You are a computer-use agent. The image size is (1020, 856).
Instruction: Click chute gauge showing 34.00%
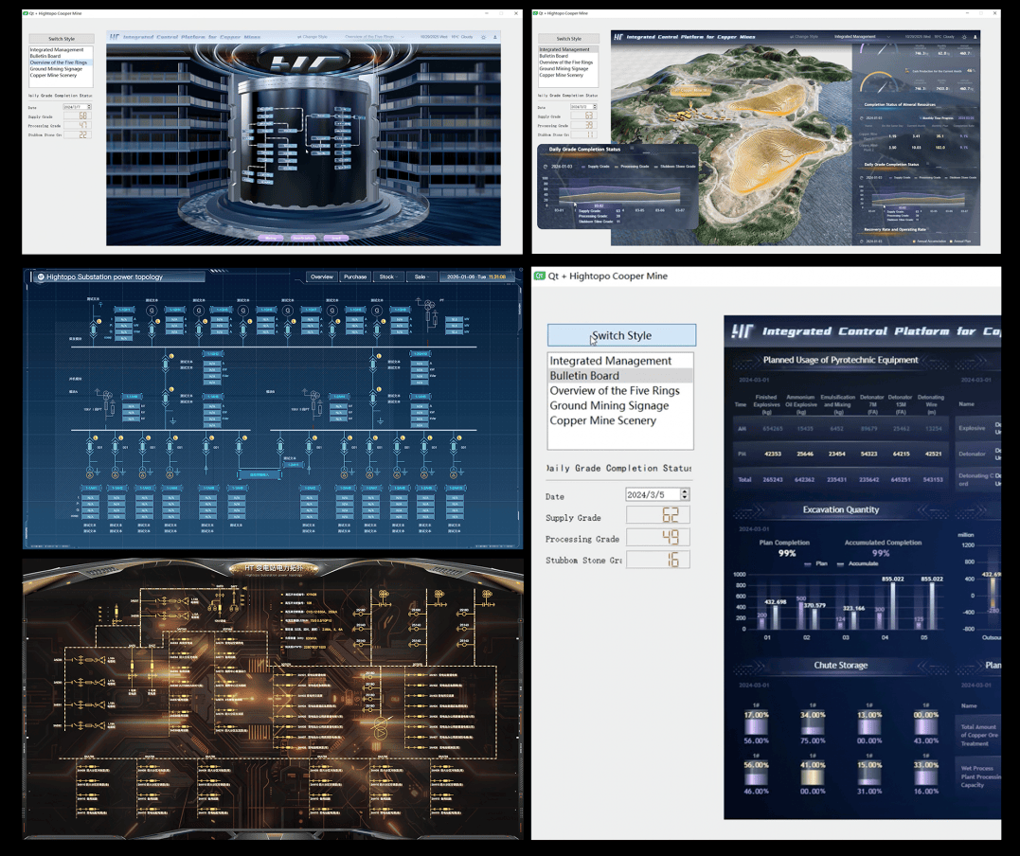pyautogui.click(x=813, y=723)
